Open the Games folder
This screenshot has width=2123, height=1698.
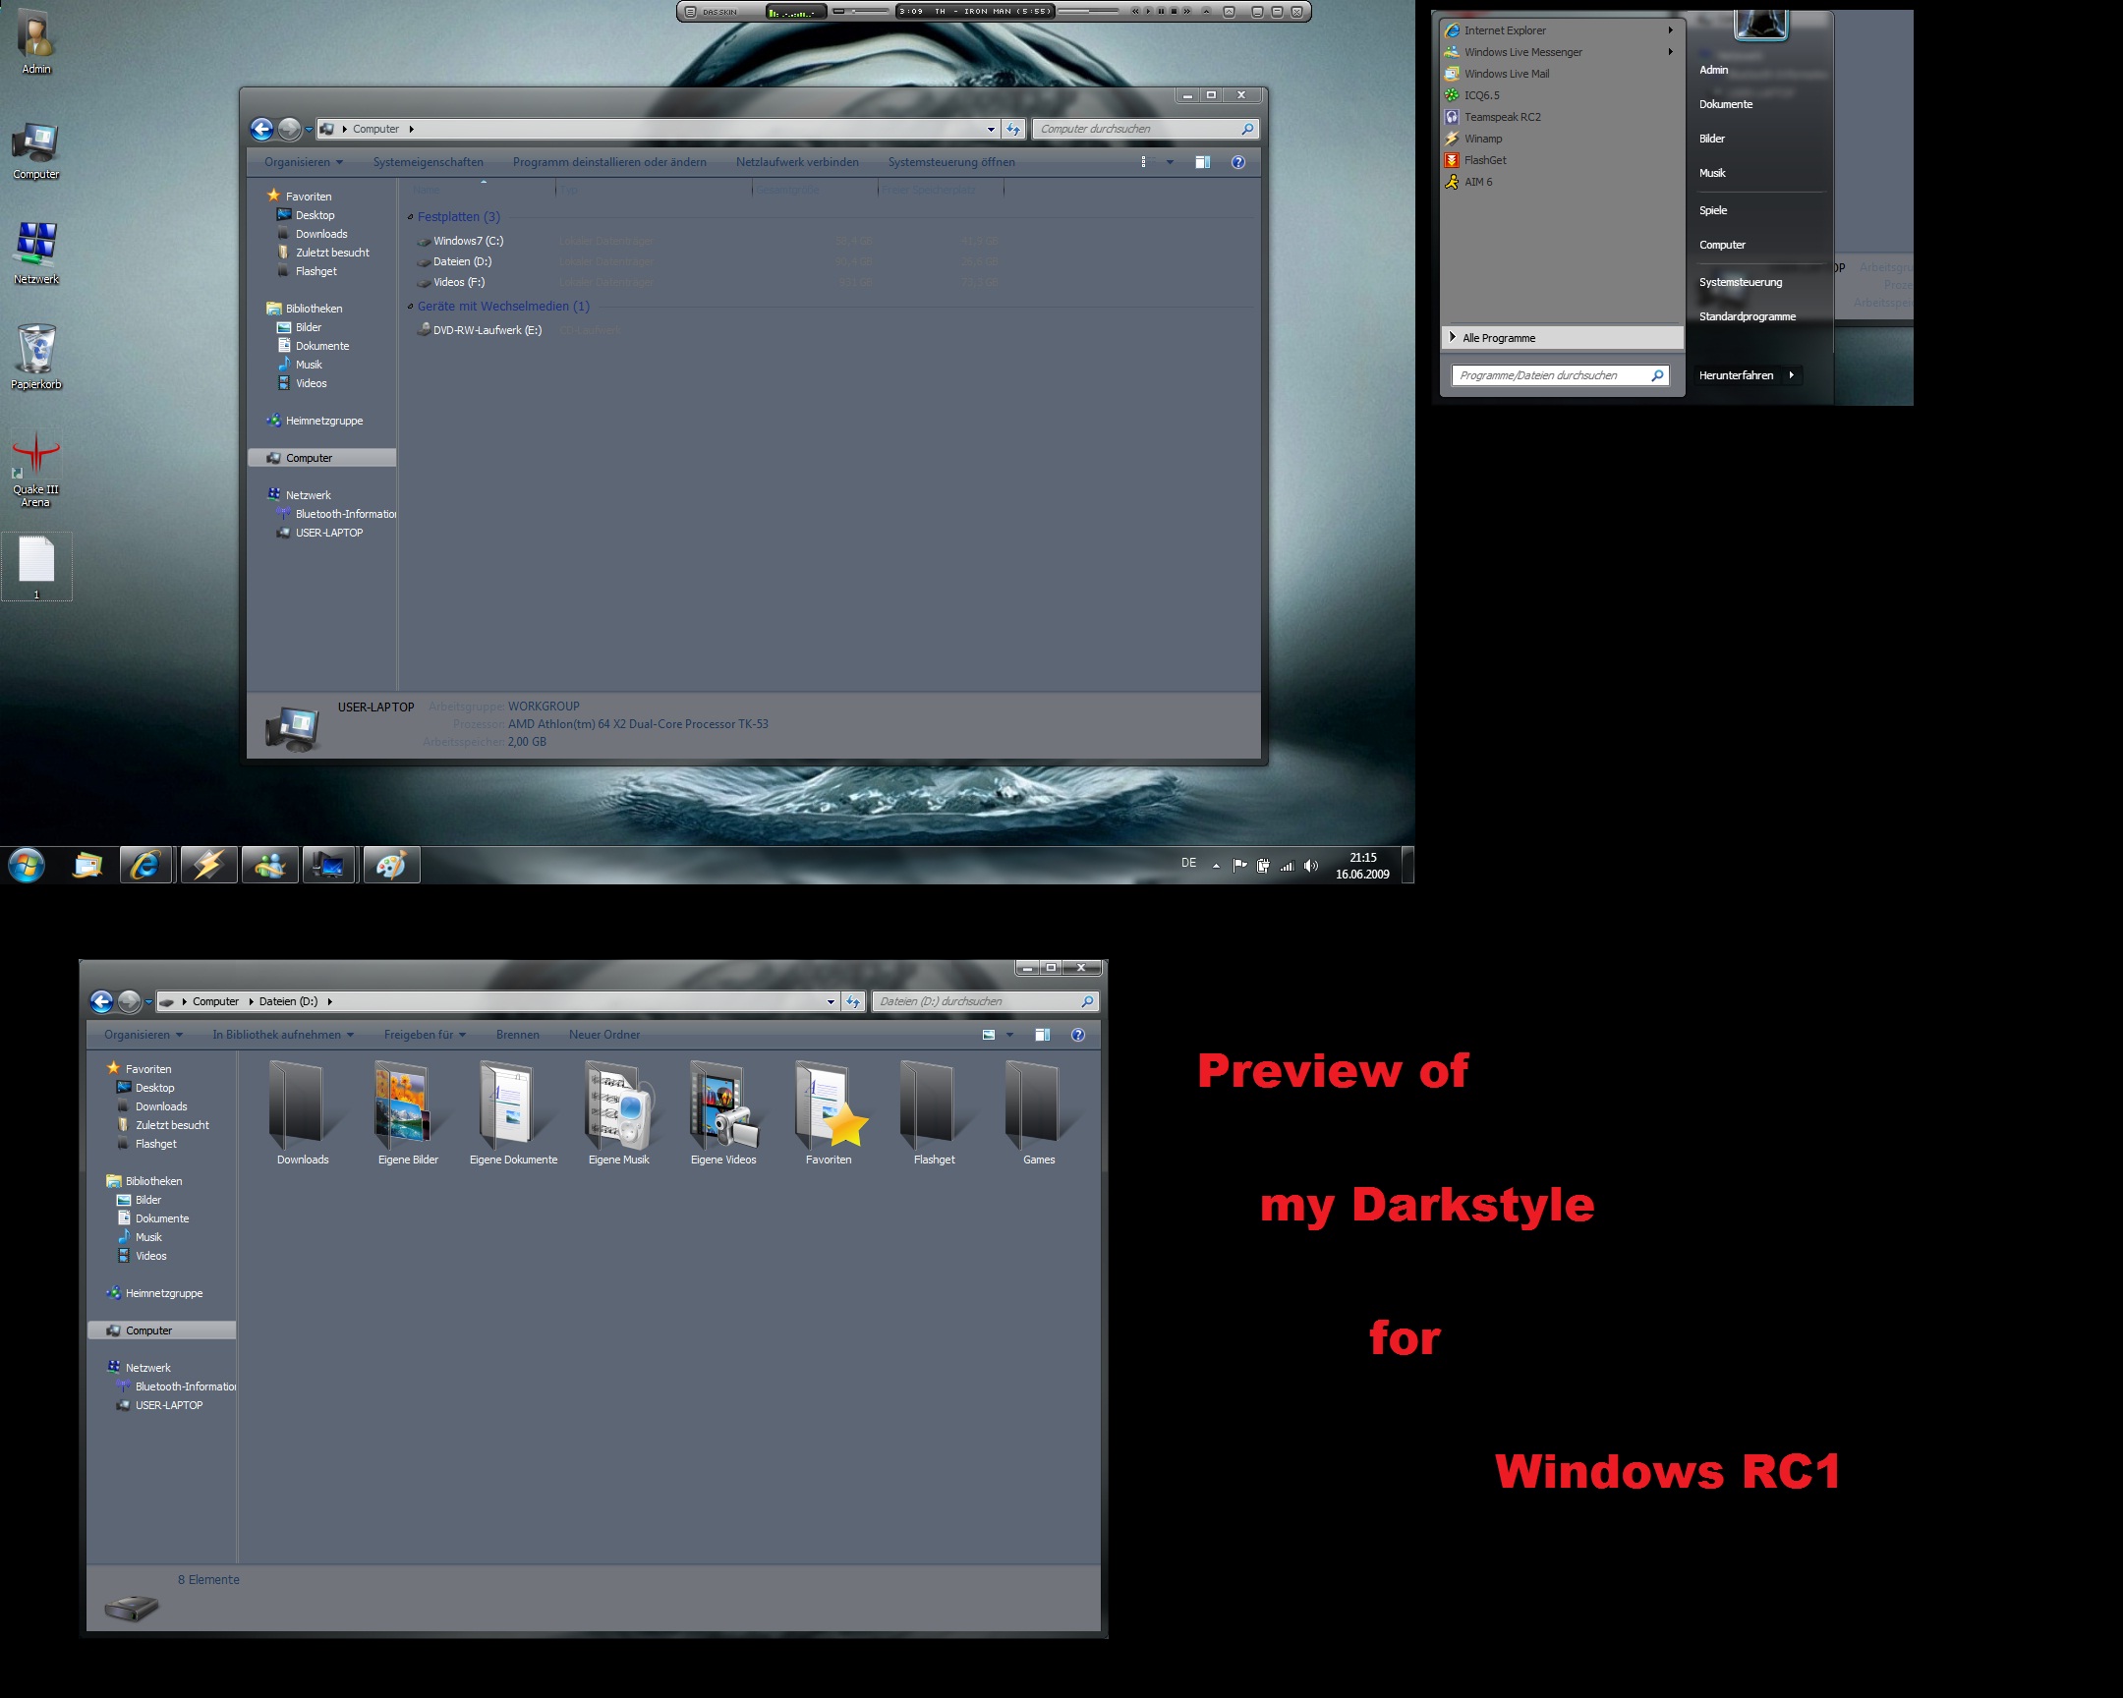(x=1039, y=1113)
